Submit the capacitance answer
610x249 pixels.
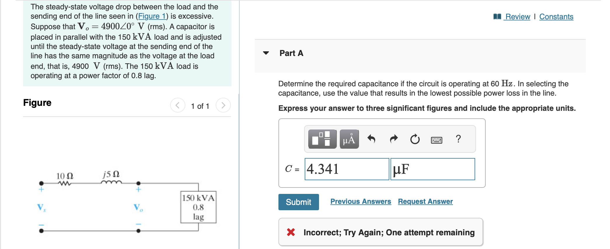pos(298,202)
